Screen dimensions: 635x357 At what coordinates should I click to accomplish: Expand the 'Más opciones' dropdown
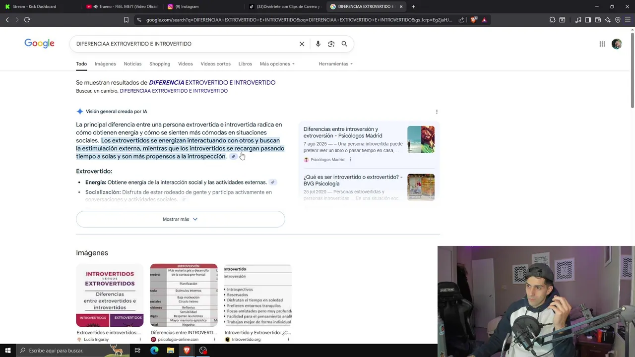277,64
